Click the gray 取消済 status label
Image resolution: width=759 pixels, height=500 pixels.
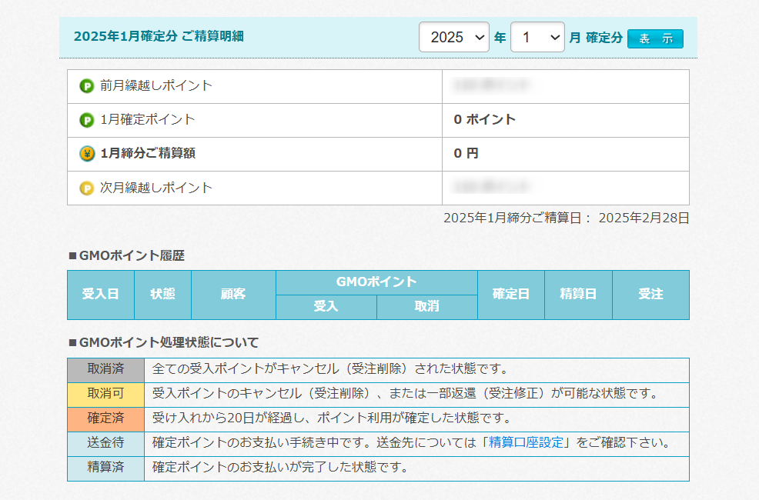[x=105, y=369]
